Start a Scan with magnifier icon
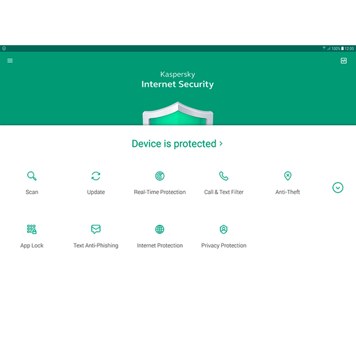 [x=32, y=176]
